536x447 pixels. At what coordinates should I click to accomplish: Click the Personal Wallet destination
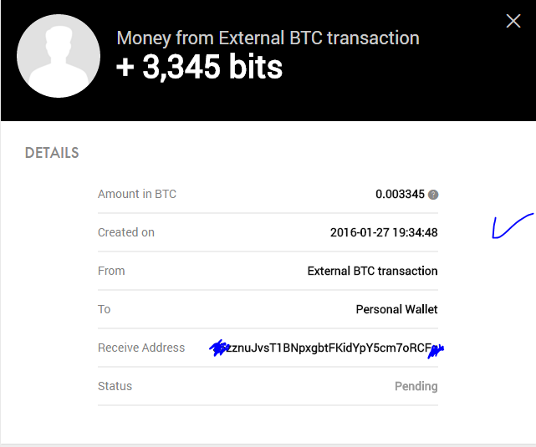tap(396, 309)
